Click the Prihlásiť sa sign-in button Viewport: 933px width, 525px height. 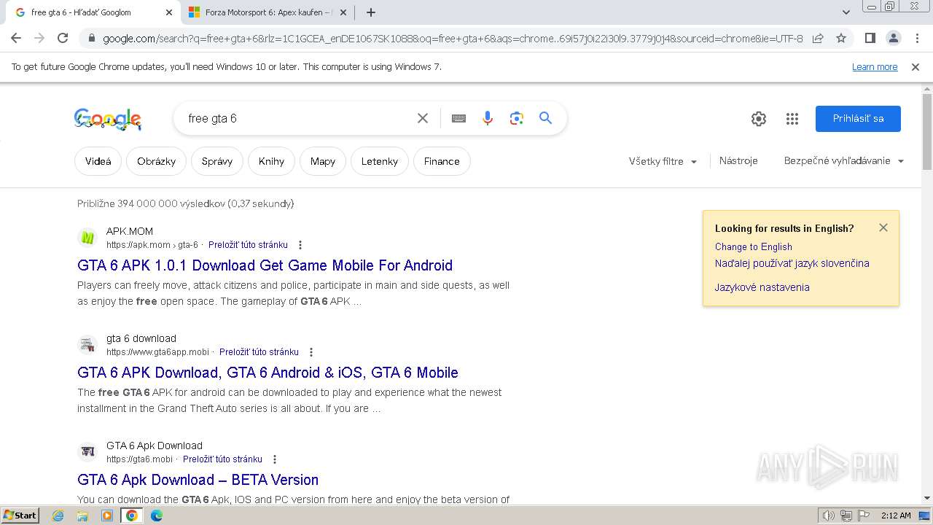pyautogui.click(x=858, y=119)
